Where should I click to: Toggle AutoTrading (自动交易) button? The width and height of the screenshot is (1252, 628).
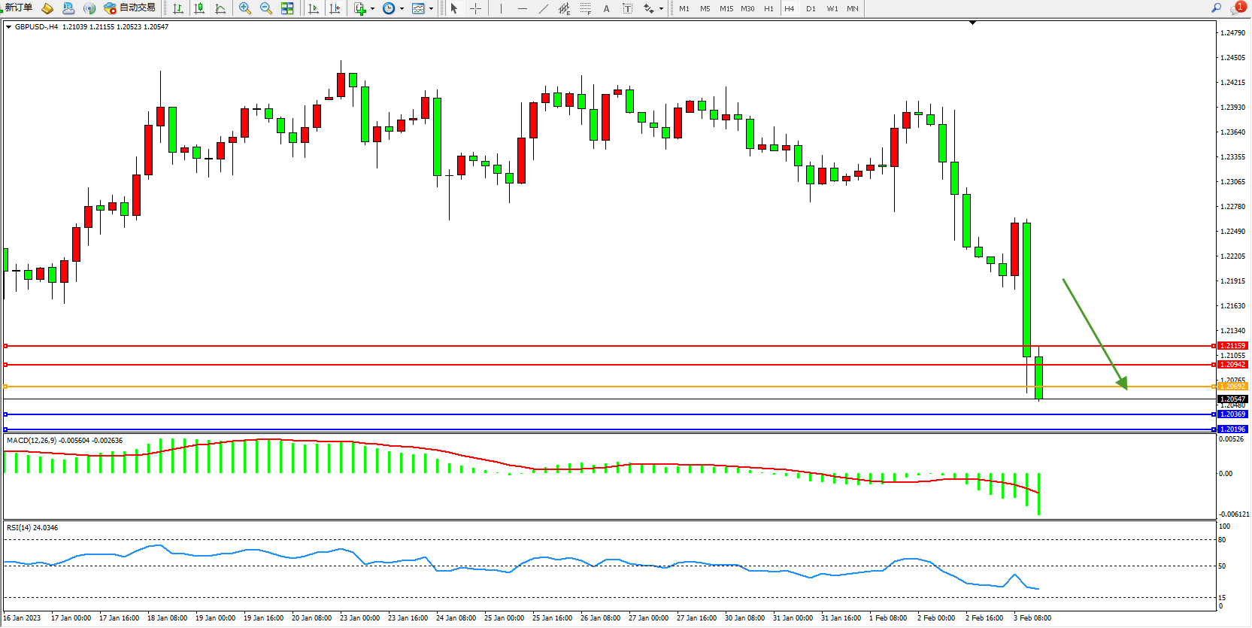pyautogui.click(x=129, y=8)
